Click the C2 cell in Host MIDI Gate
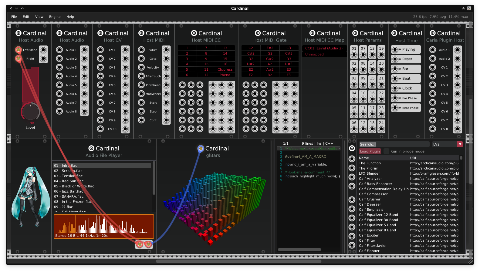Image resolution: width=480 pixels, height=272 pixels. (x=251, y=48)
